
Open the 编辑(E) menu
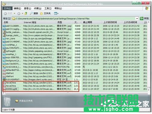click(x=17, y=8)
